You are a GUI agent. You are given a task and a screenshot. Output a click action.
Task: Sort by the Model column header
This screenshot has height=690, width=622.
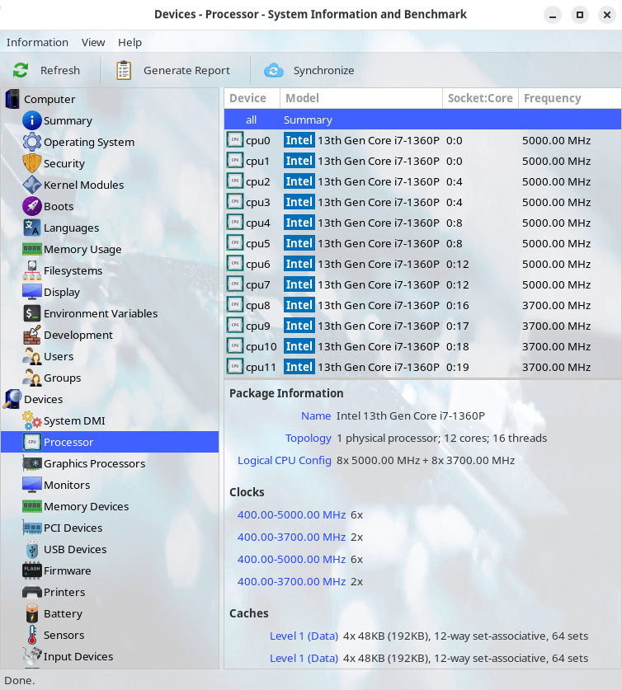[361, 98]
